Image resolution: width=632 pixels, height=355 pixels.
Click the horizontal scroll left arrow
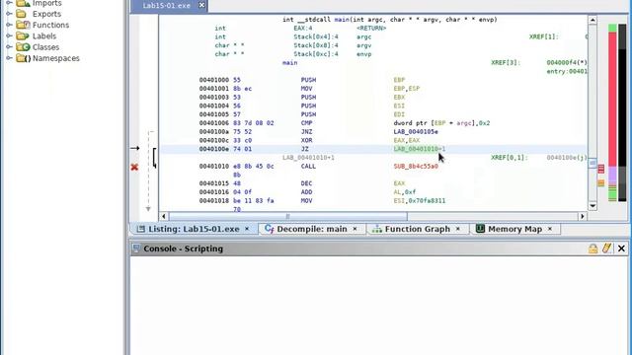(x=164, y=217)
